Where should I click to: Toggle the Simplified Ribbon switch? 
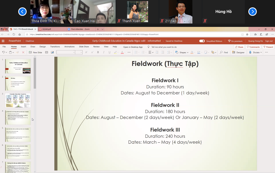coord(202,41)
